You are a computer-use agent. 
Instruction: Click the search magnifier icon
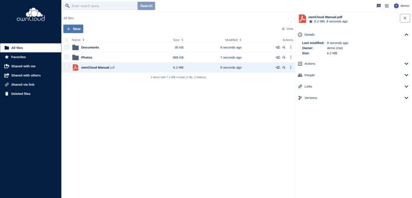click(68, 6)
